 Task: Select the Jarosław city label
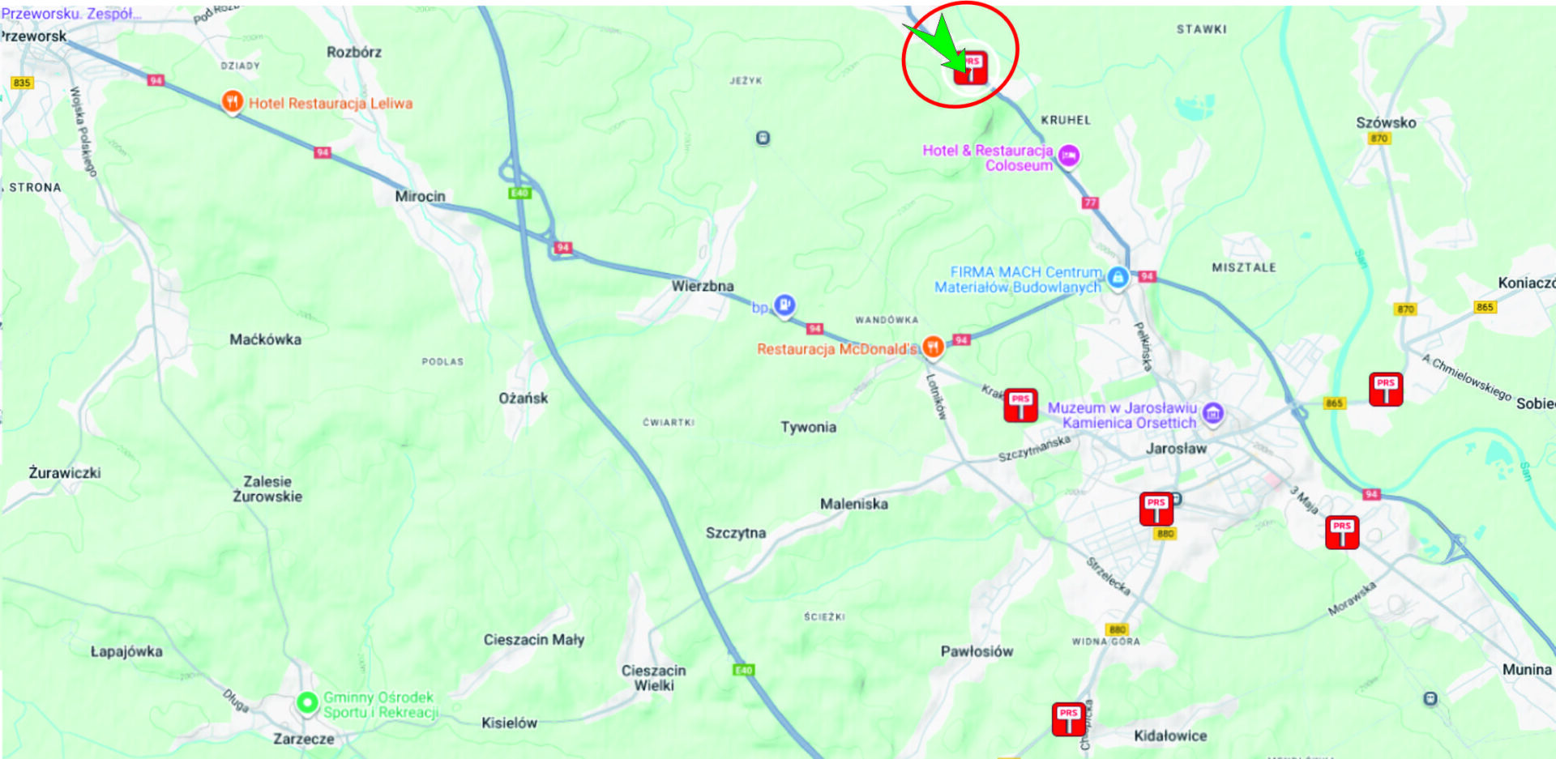[1176, 448]
